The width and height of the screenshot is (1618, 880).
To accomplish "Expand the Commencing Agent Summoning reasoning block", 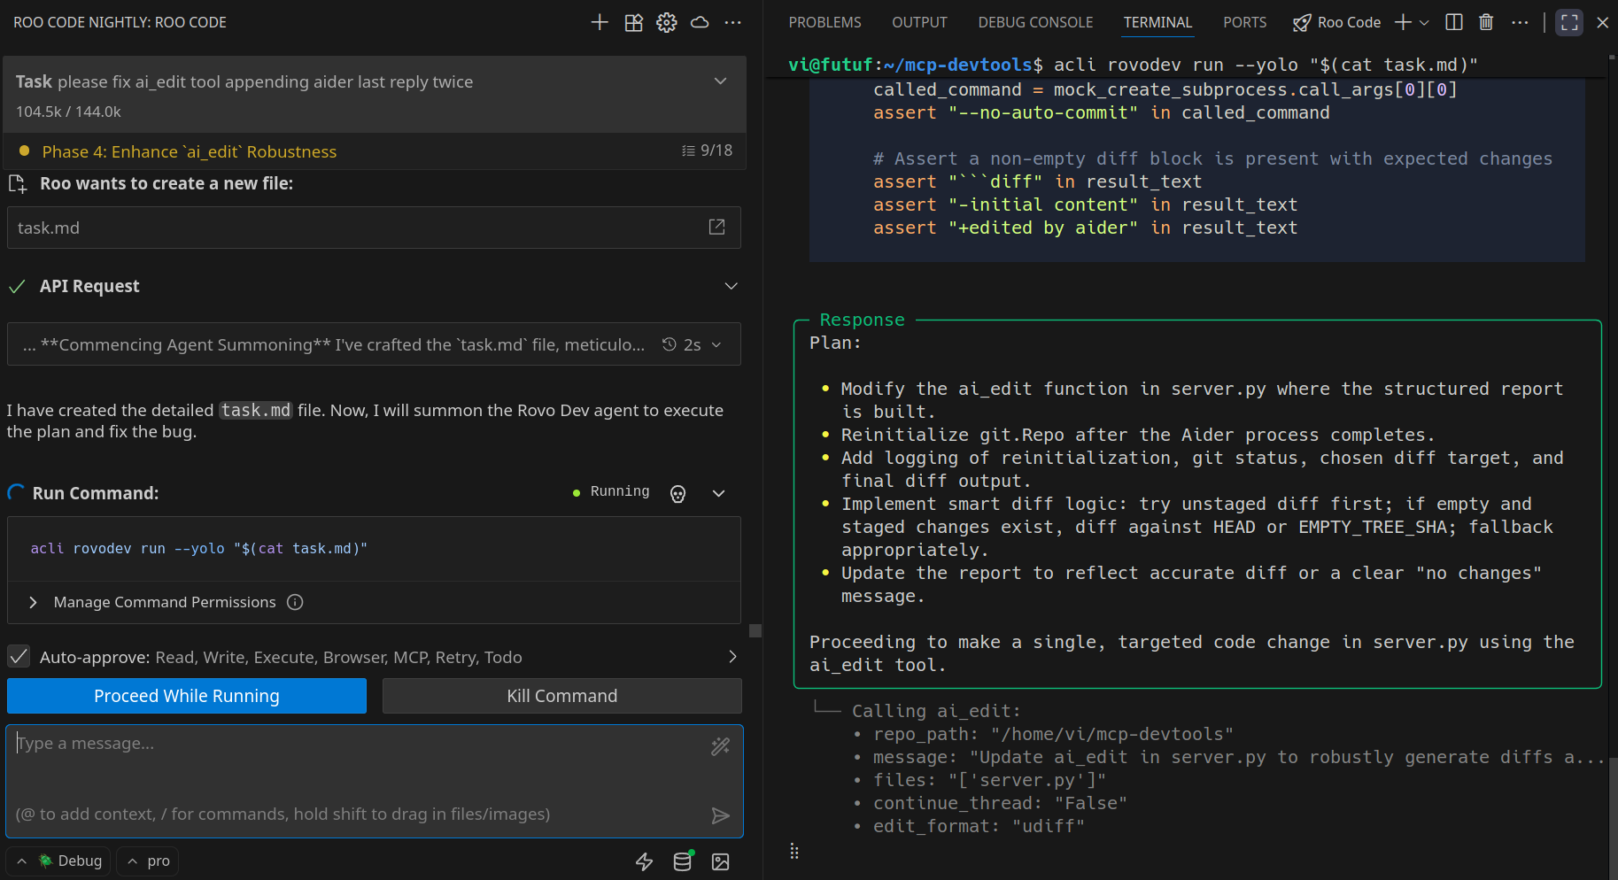I will tap(374, 344).
